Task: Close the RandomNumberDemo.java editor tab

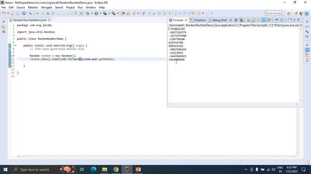Action: point(50,20)
